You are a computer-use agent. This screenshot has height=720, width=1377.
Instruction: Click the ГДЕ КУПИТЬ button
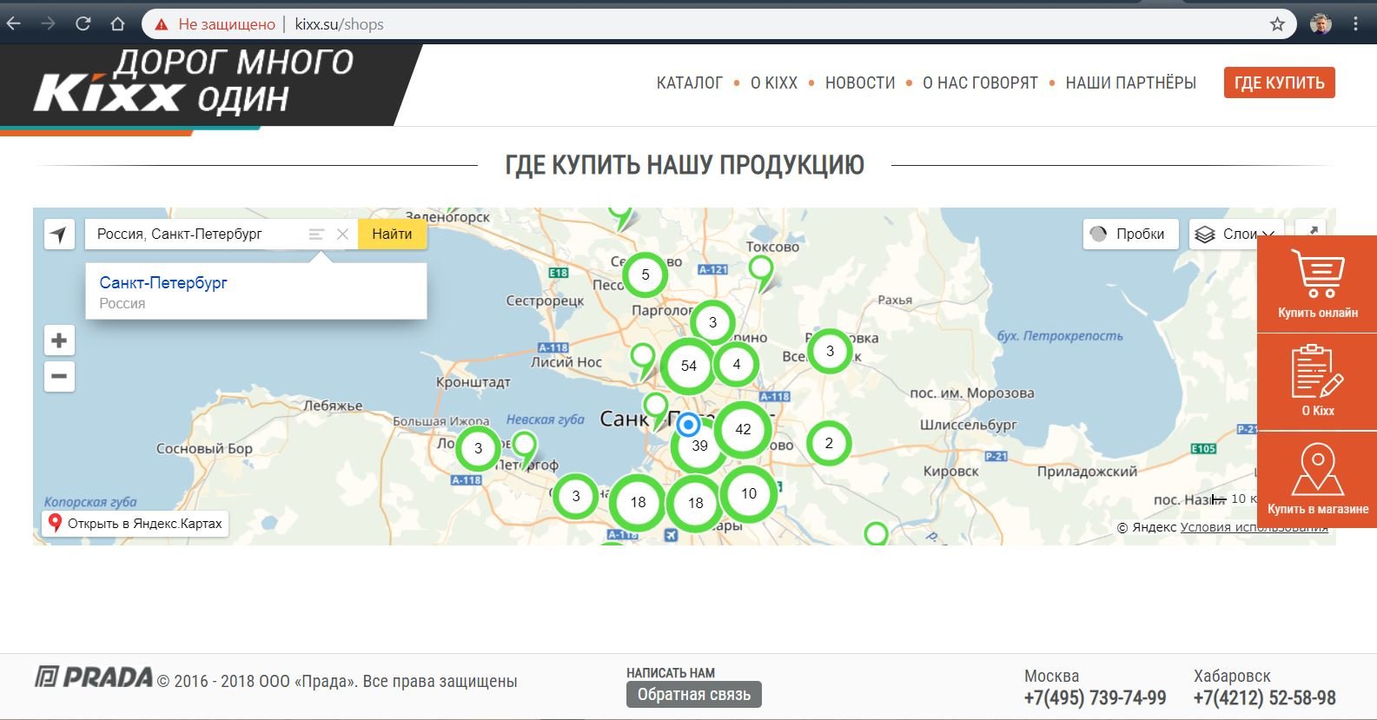coord(1279,83)
